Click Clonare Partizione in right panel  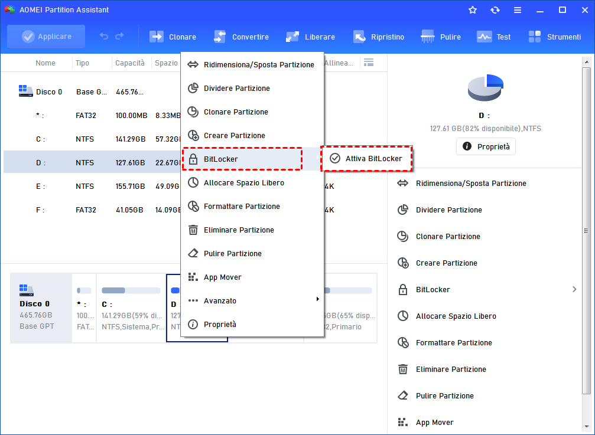pos(448,237)
